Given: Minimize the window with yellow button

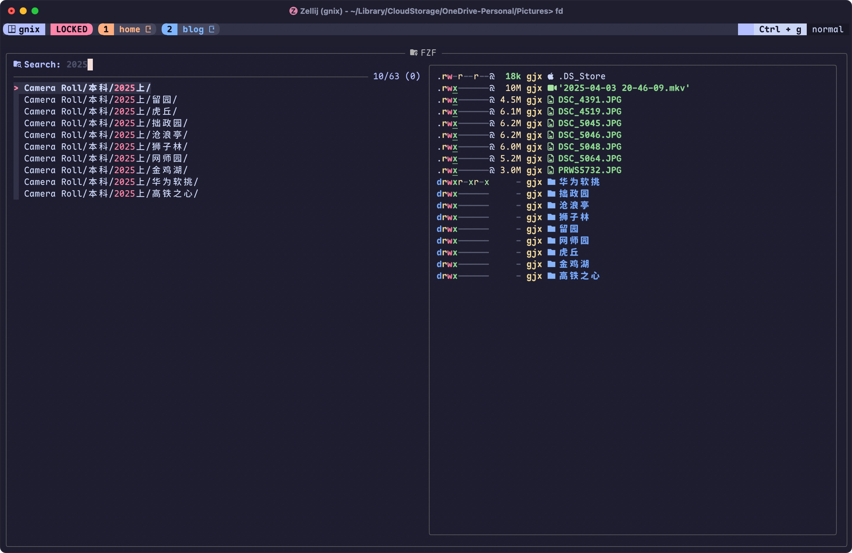Looking at the screenshot, I should coord(23,11).
